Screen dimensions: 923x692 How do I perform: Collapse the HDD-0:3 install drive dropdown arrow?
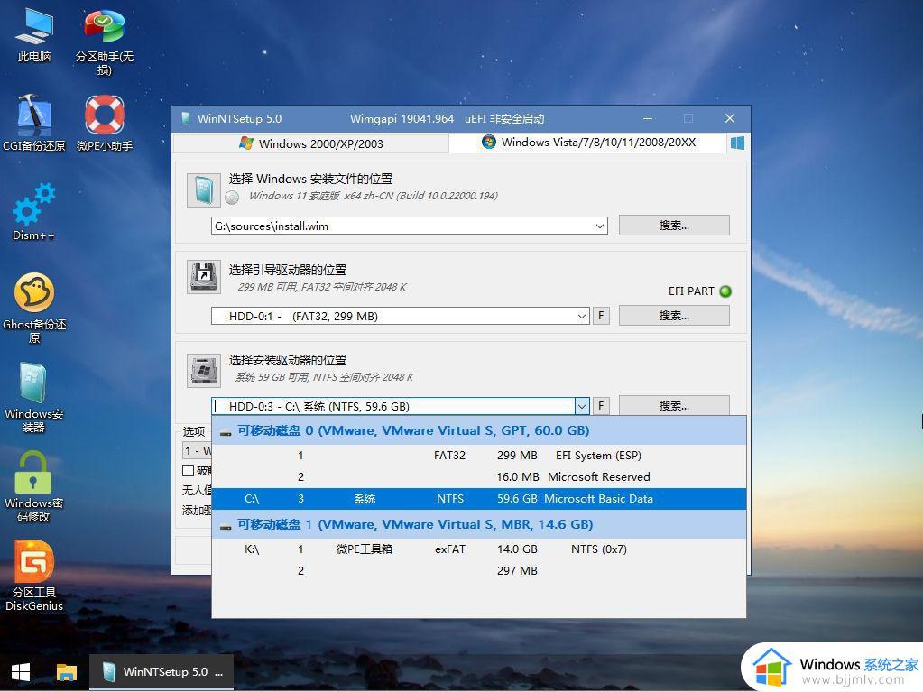tap(582, 406)
